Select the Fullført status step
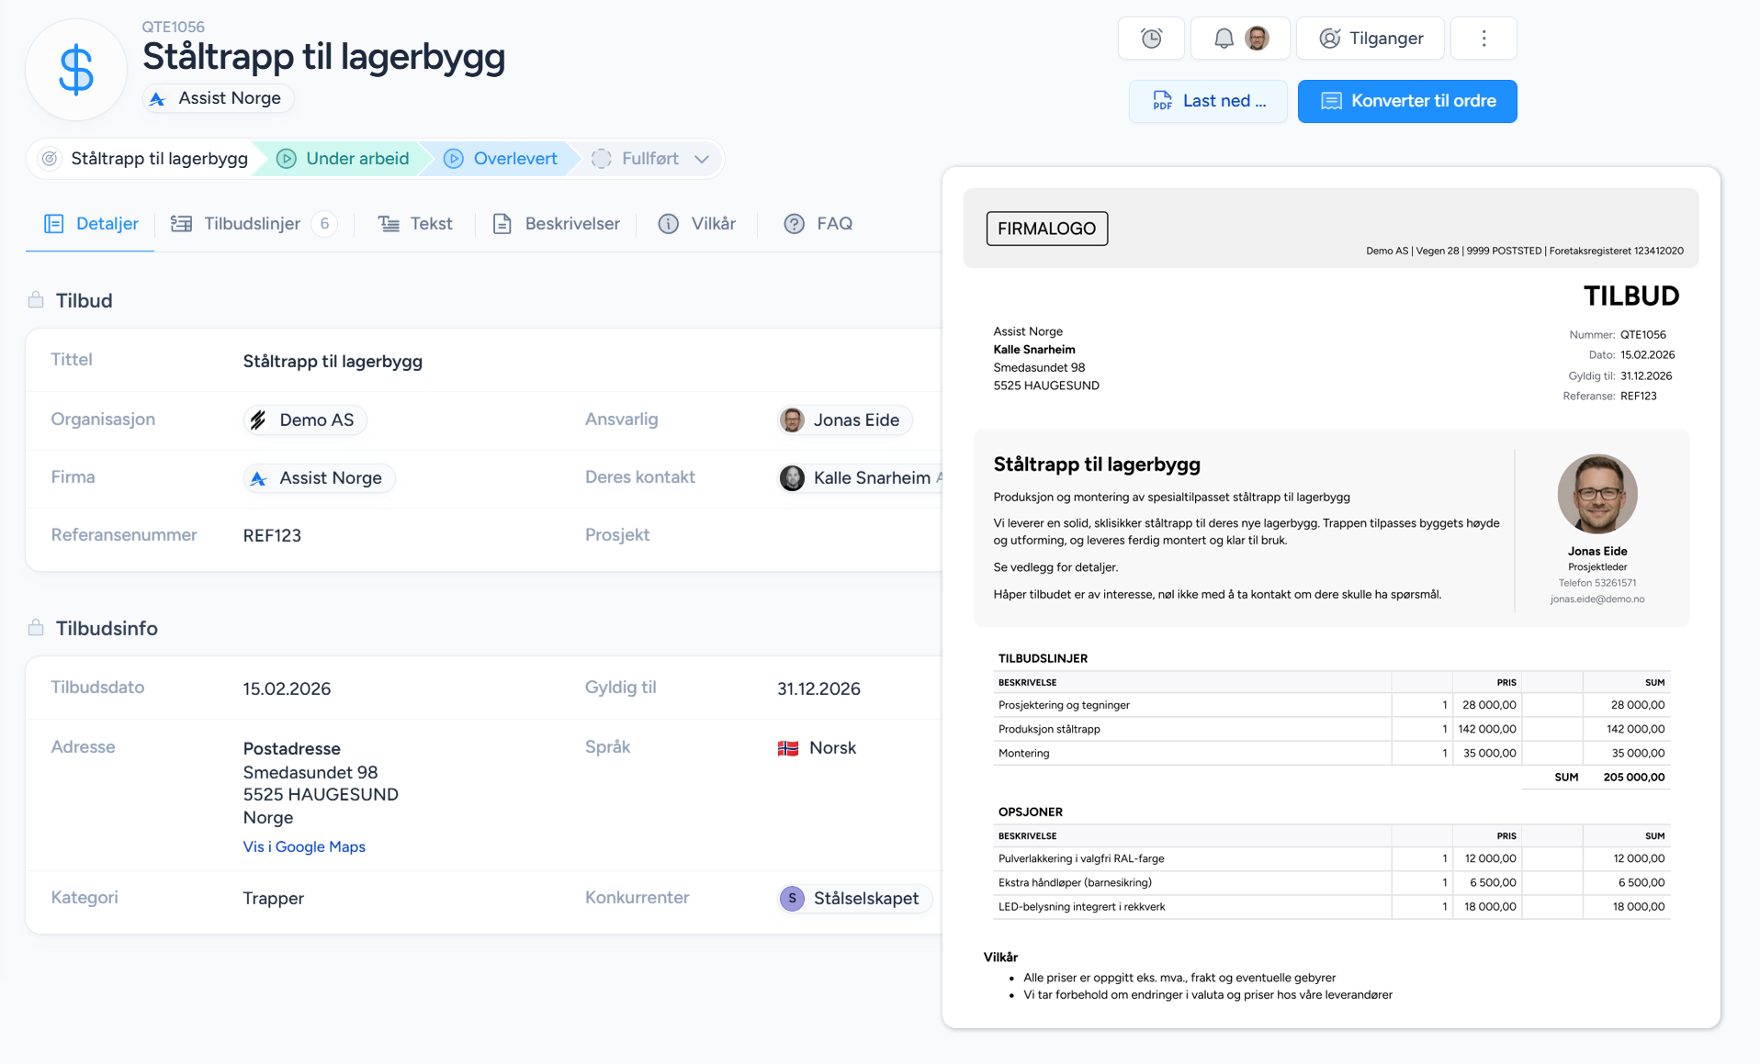Screen dimensions: 1760x1064 [x=637, y=159]
